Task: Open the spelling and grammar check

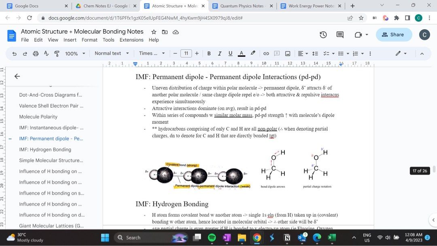Action: pos(47,53)
